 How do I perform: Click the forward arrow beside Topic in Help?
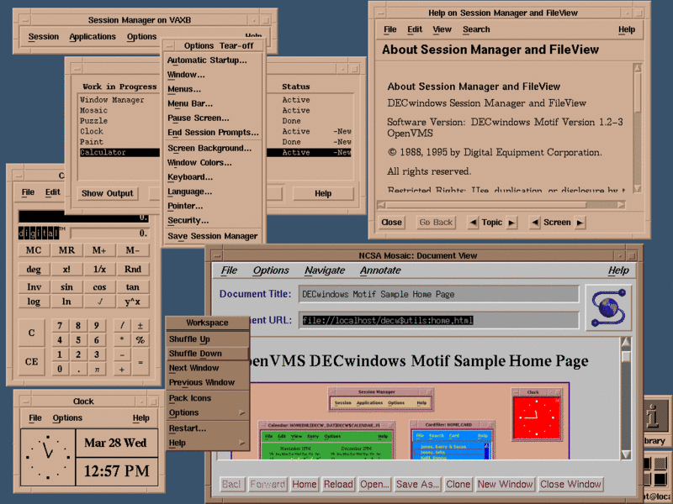coord(512,222)
